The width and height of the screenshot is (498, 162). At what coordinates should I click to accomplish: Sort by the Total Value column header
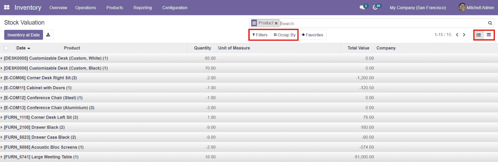(x=358, y=48)
